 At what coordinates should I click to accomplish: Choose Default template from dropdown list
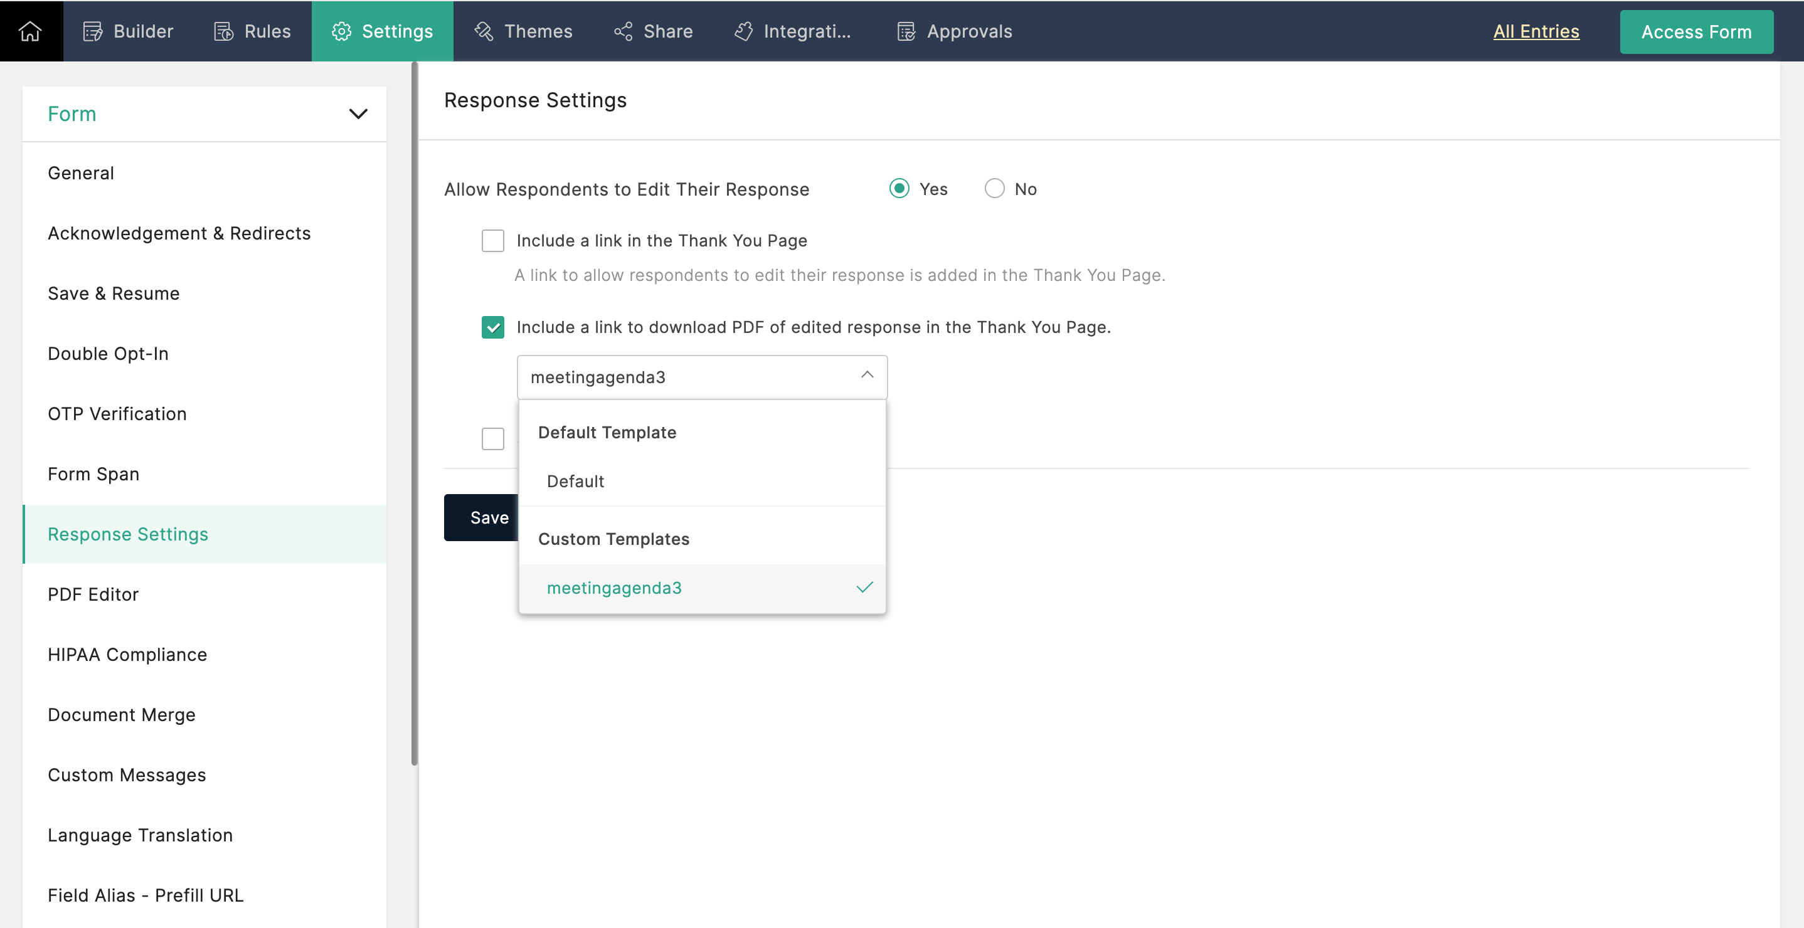coord(575,482)
